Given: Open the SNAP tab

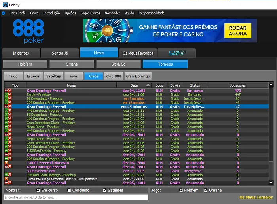Looking at the screenshot, I should pyautogui.click(x=177, y=53).
